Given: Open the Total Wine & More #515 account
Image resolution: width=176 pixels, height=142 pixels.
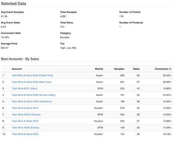Looking at the screenshot, I should (x=25, y=108).
